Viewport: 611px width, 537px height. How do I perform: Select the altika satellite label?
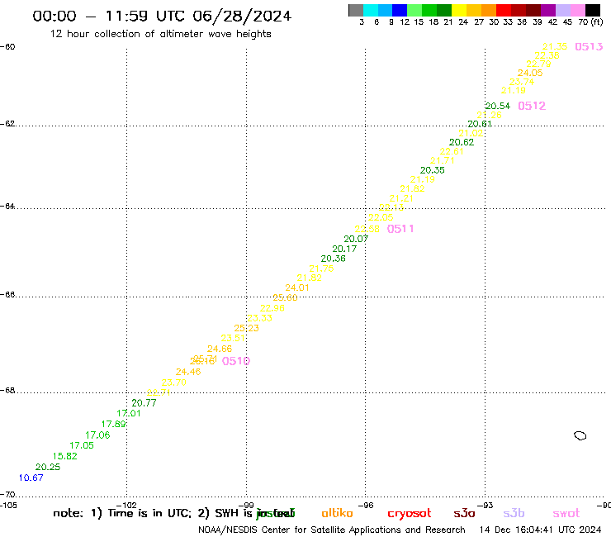tap(337, 513)
